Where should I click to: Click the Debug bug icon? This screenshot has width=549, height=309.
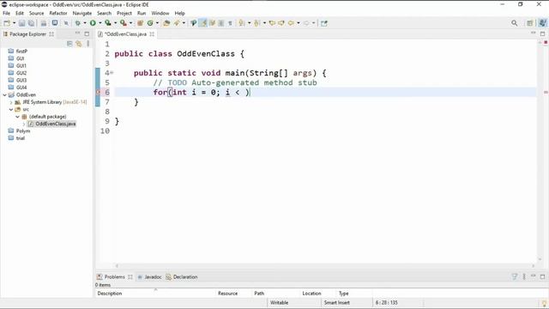point(78,23)
